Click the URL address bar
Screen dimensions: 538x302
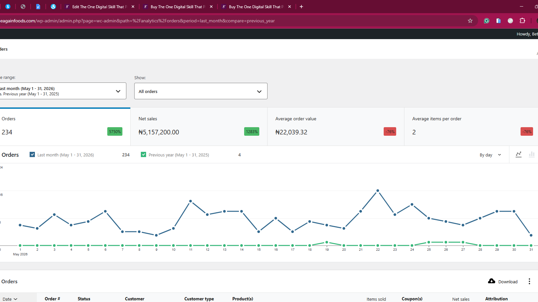pyautogui.click(x=230, y=21)
